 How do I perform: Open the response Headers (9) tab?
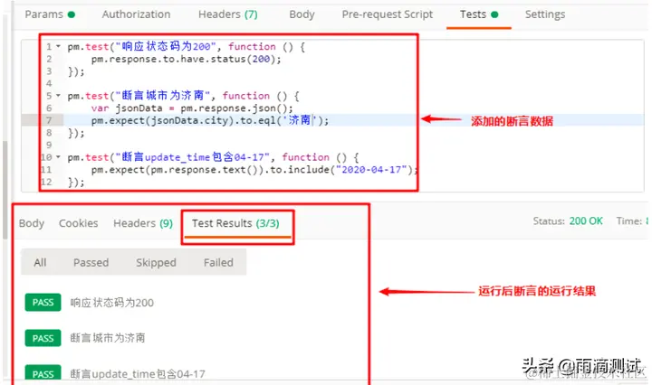143,223
